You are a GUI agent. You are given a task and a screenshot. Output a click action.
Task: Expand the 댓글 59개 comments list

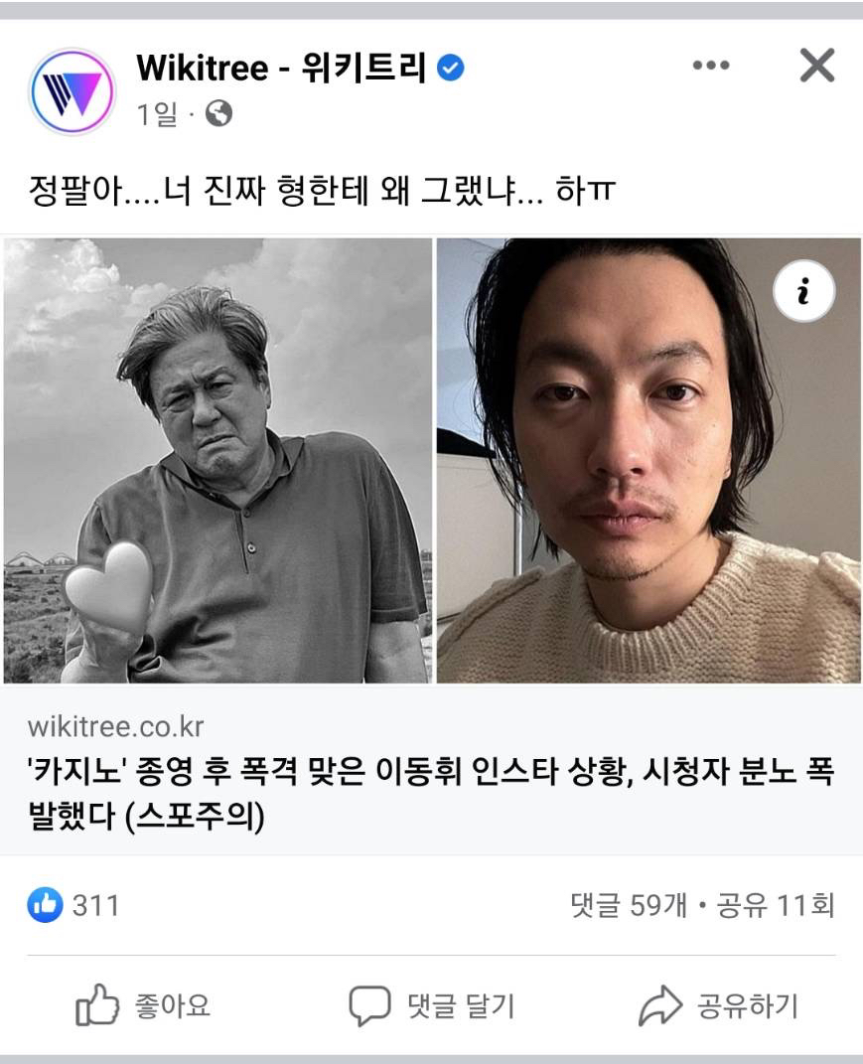click(x=629, y=905)
